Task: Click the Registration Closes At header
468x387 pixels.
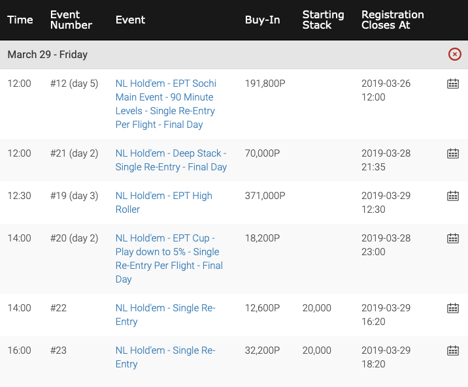Action: click(392, 20)
